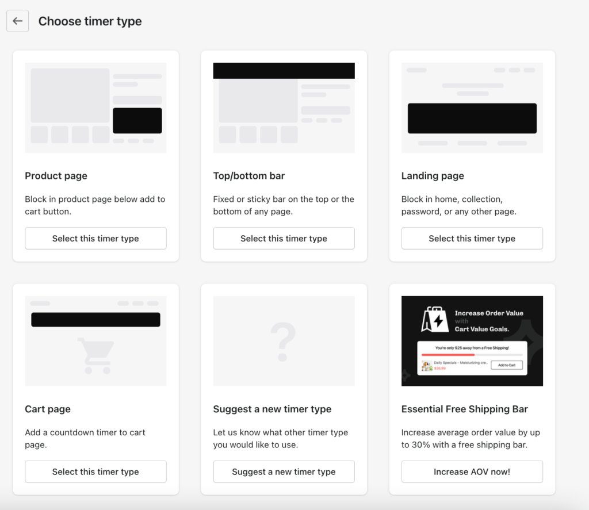
Task: Click the black top bar in Top/bottom preview
Action: coord(284,71)
